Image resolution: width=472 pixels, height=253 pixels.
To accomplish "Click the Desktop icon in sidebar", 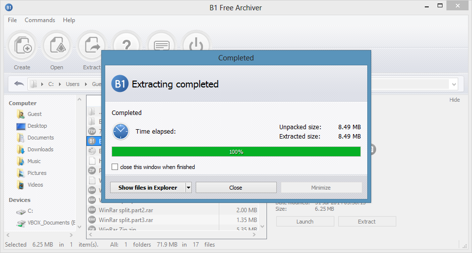I will 21,126.
